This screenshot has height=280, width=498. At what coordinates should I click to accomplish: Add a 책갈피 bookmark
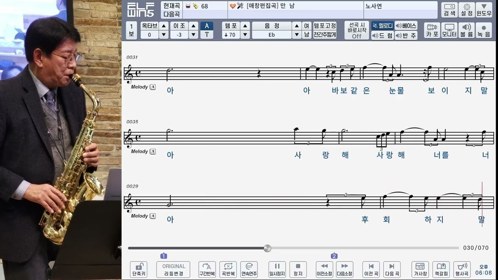(x=441, y=269)
